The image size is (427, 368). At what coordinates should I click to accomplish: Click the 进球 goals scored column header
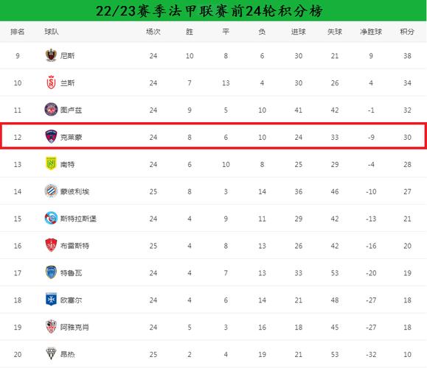pyautogui.click(x=298, y=32)
